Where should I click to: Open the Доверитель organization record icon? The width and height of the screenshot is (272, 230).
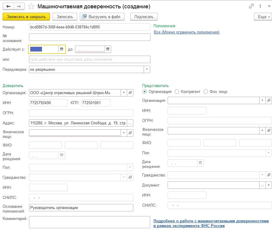coord(130,93)
